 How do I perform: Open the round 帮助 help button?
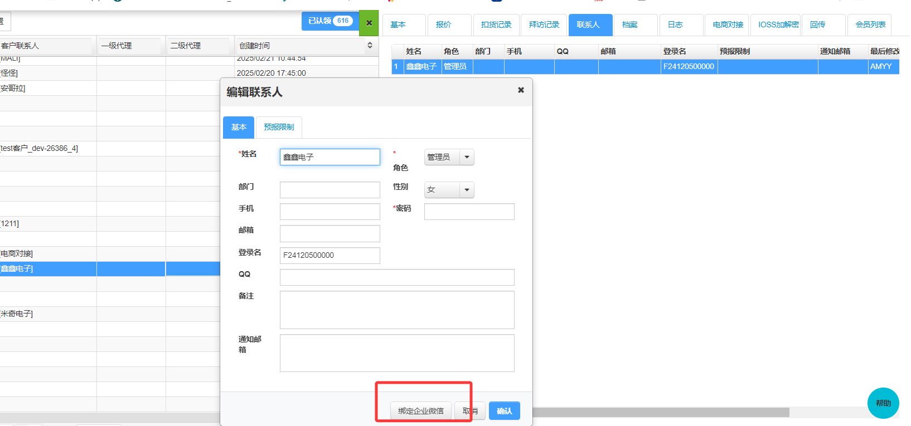point(883,403)
